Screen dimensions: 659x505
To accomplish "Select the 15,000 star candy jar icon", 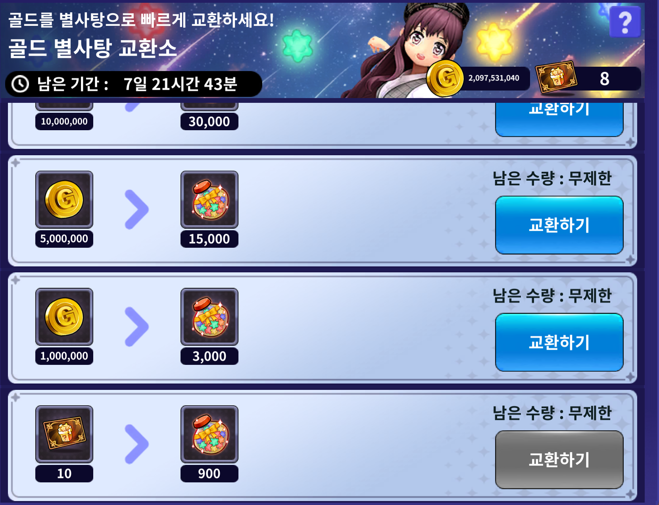I will coord(209,199).
